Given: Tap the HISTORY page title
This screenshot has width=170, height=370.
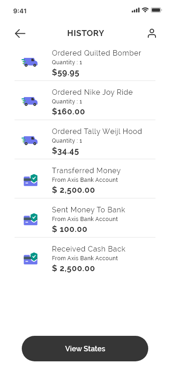Looking at the screenshot, I should (86, 33).
